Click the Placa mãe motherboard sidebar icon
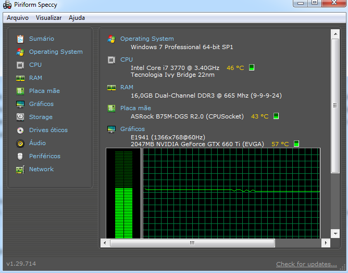Image resolution: width=348 pixels, height=273 pixels. [x=20, y=91]
